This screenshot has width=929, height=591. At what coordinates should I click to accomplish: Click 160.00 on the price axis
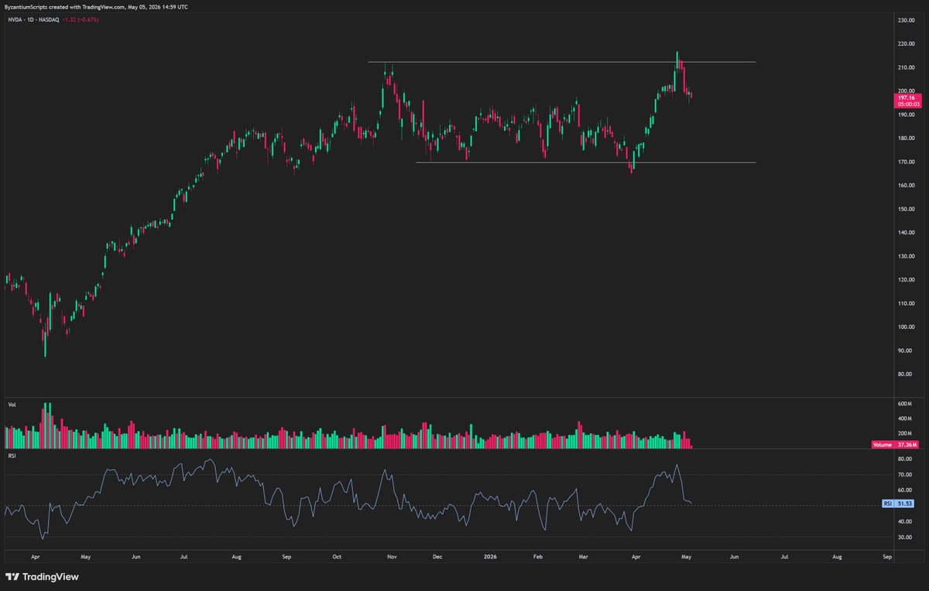[906, 186]
